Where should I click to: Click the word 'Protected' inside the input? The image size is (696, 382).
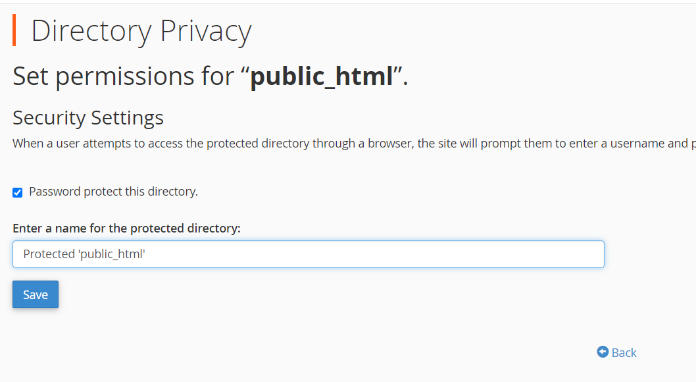click(x=49, y=254)
